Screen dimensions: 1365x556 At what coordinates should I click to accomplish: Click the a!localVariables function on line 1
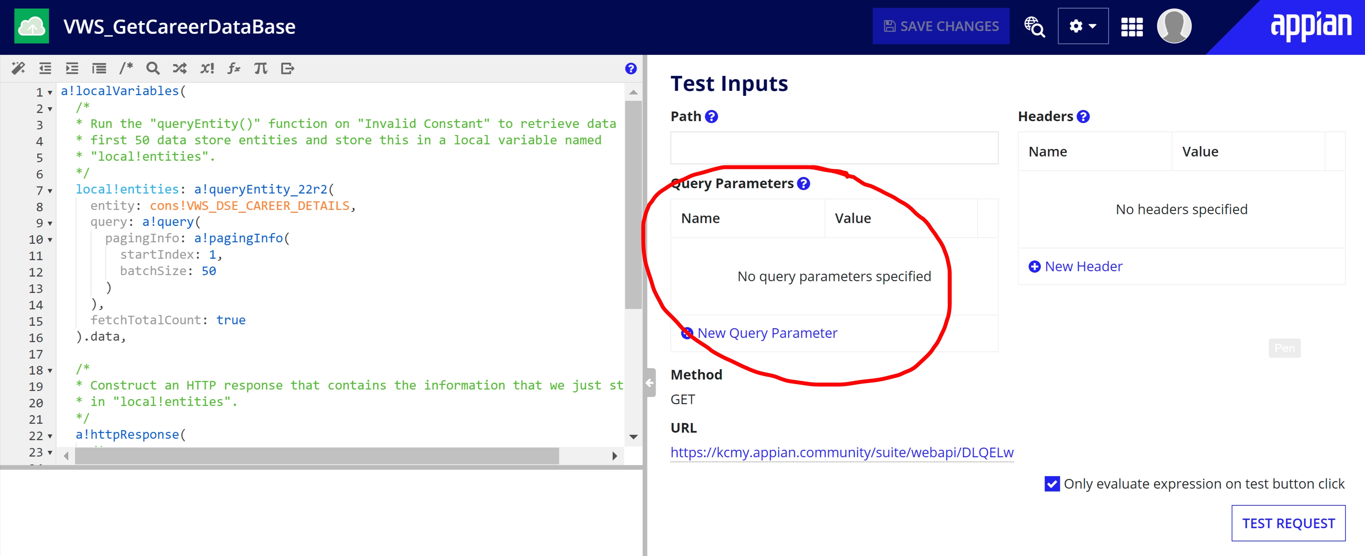120,91
